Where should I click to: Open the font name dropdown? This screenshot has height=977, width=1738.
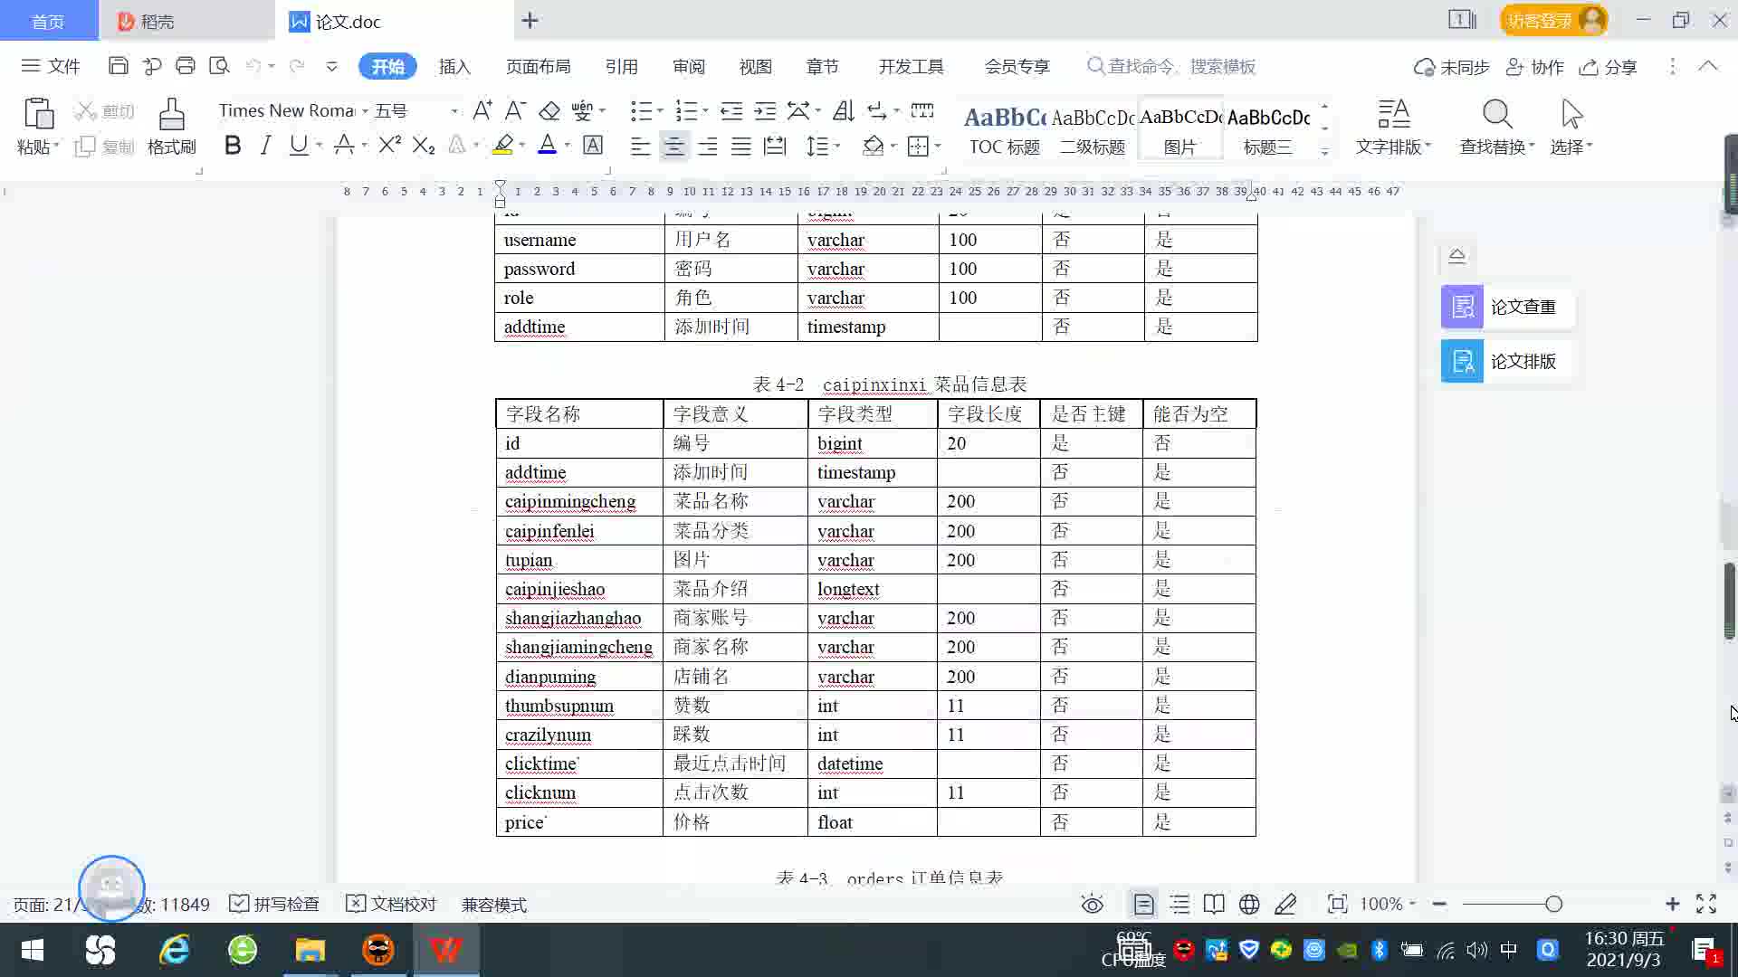click(x=365, y=111)
